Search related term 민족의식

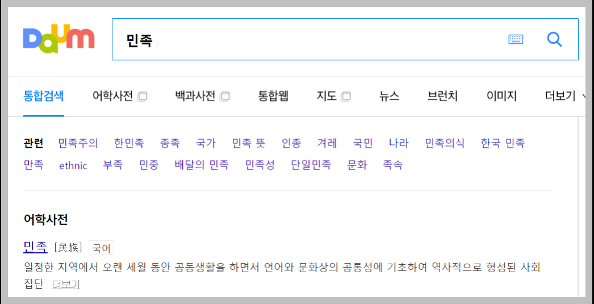click(445, 143)
